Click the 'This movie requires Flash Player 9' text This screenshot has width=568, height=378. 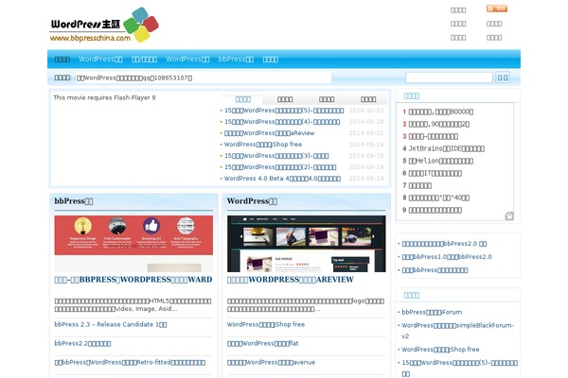point(104,97)
